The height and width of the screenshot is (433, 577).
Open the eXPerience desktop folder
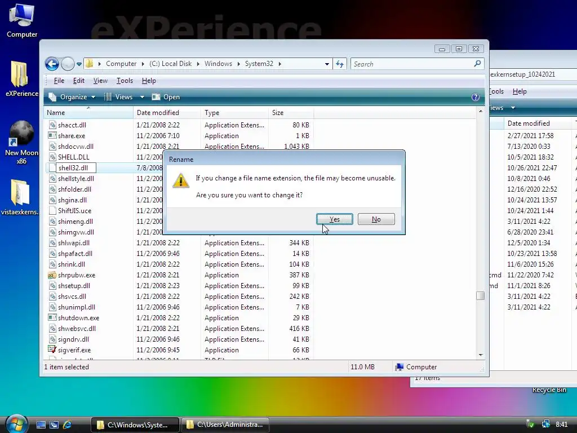click(21, 79)
